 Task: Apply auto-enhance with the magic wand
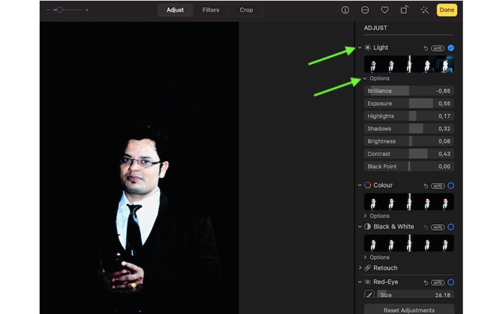425,10
